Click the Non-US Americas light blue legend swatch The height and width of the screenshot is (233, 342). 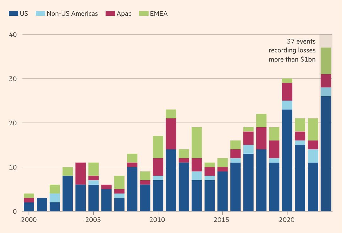point(40,14)
